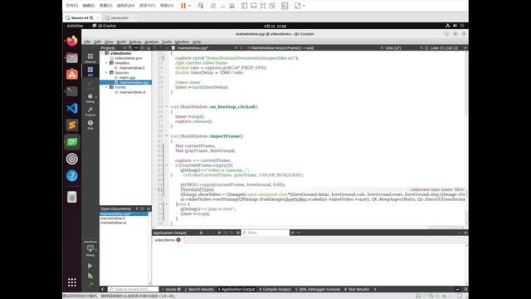Open Help icon in Ubuntu dock
The height and width of the screenshot is (299, 531).
coord(72,175)
